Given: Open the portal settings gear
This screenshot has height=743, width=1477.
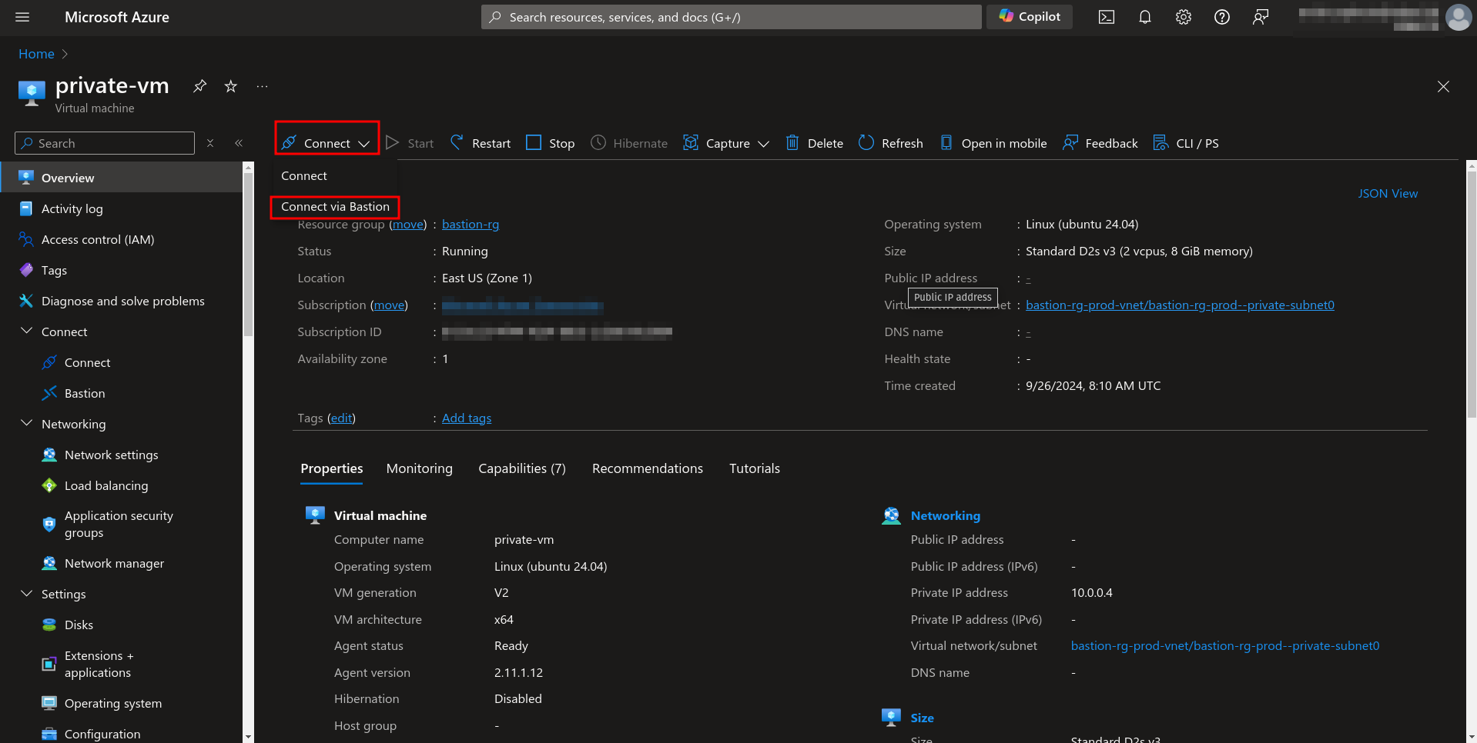Looking at the screenshot, I should tap(1183, 16).
